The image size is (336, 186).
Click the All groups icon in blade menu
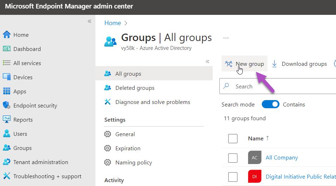[x=107, y=74]
